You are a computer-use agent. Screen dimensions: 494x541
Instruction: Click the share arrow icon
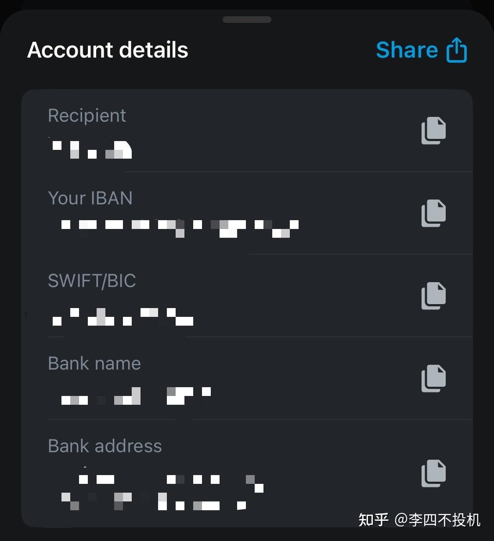(457, 50)
